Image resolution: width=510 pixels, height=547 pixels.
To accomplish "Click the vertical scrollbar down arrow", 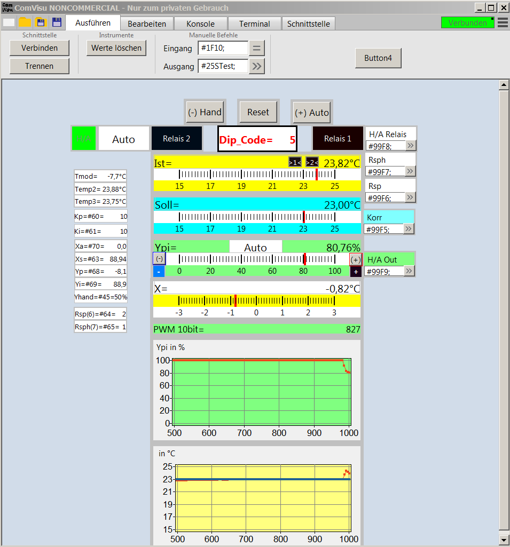I will [x=504, y=540].
